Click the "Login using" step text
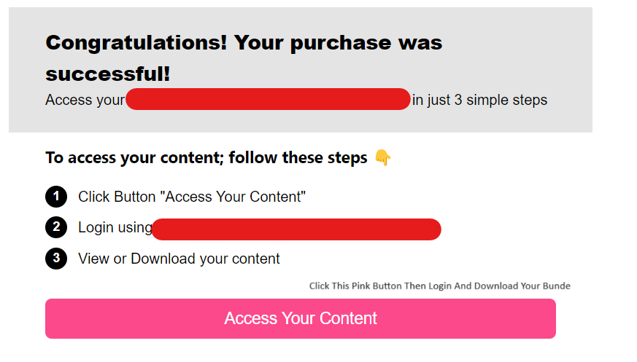 tap(115, 228)
